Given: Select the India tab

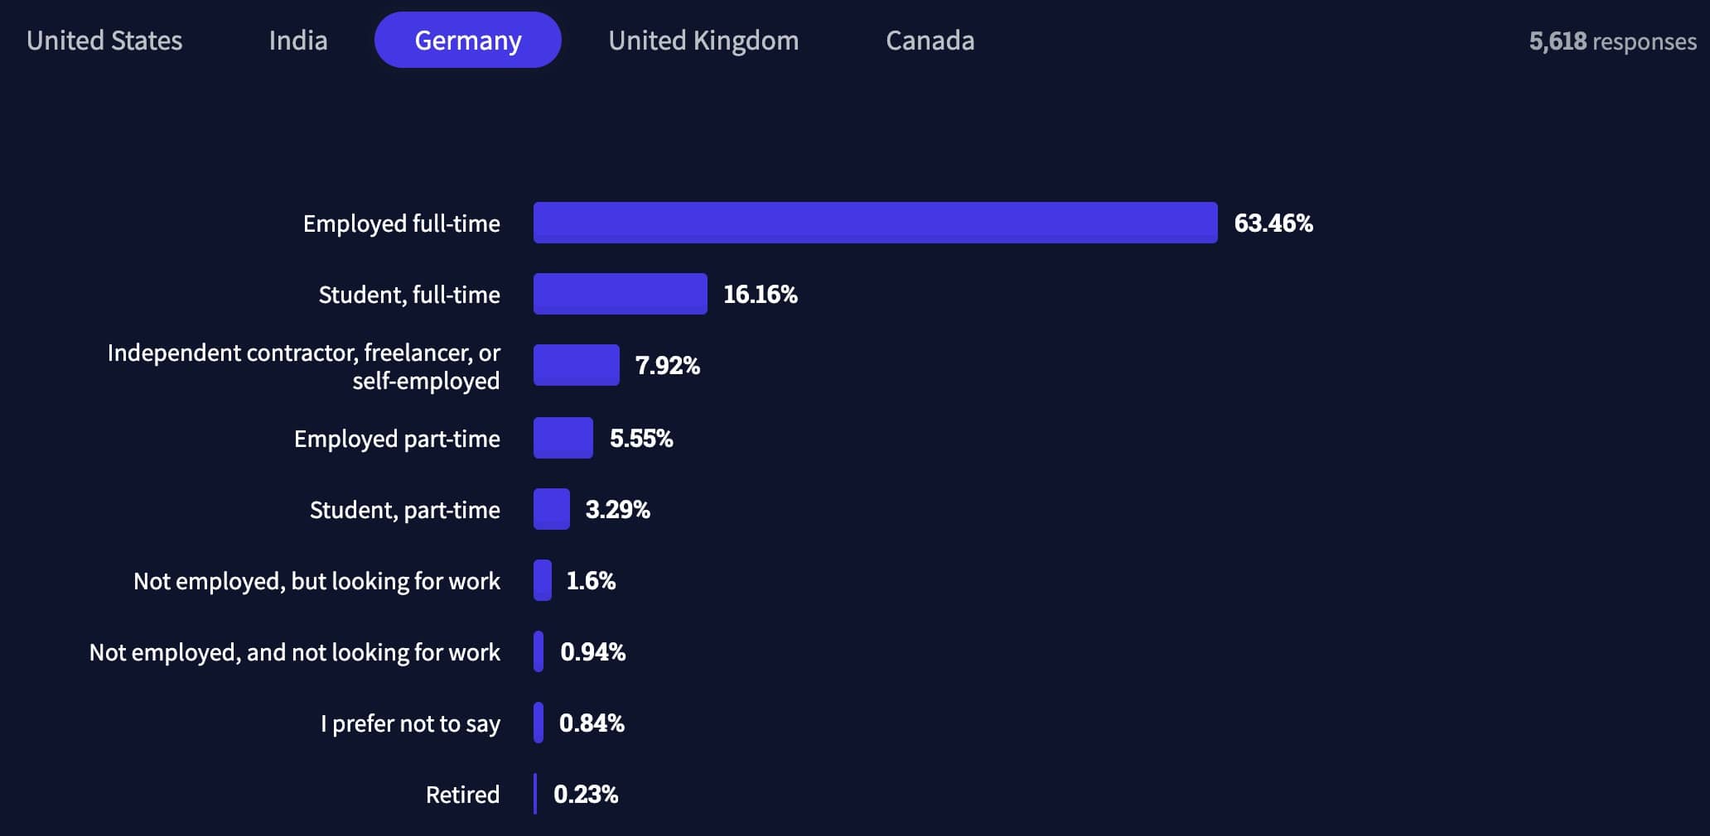Looking at the screenshot, I should (297, 41).
